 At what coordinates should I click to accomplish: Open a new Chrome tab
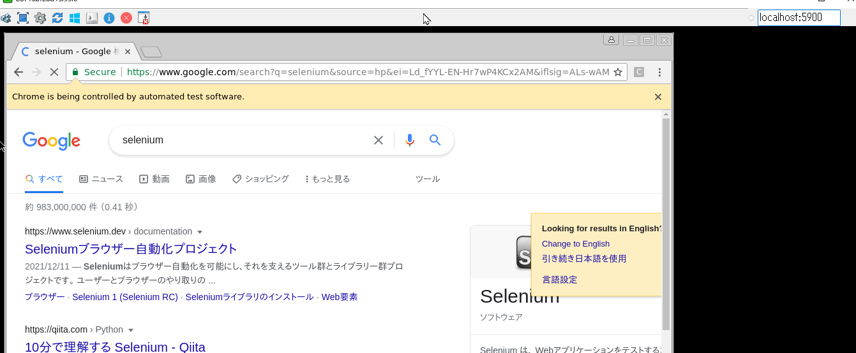pyautogui.click(x=151, y=52)
